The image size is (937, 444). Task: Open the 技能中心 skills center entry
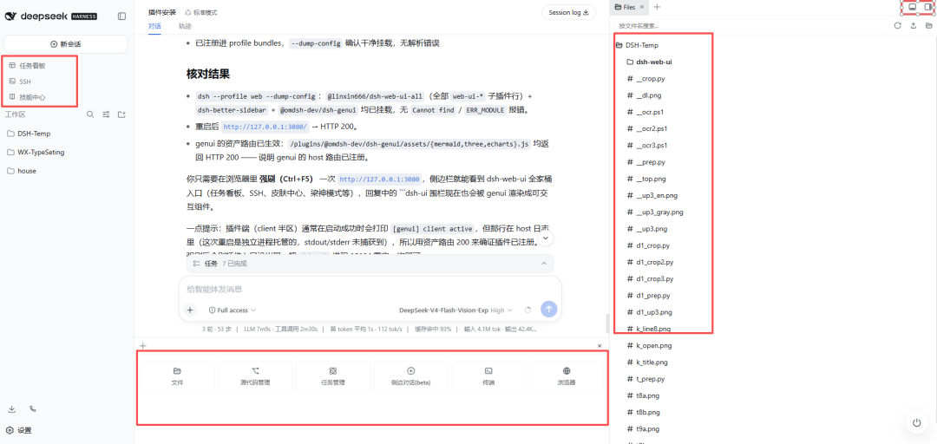tap(33, 97)
